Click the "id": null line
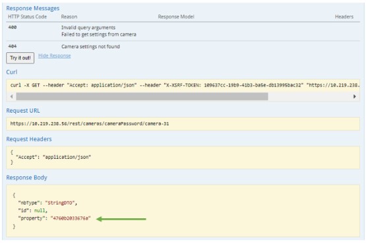The image size is (366, 244). (33, 210)
